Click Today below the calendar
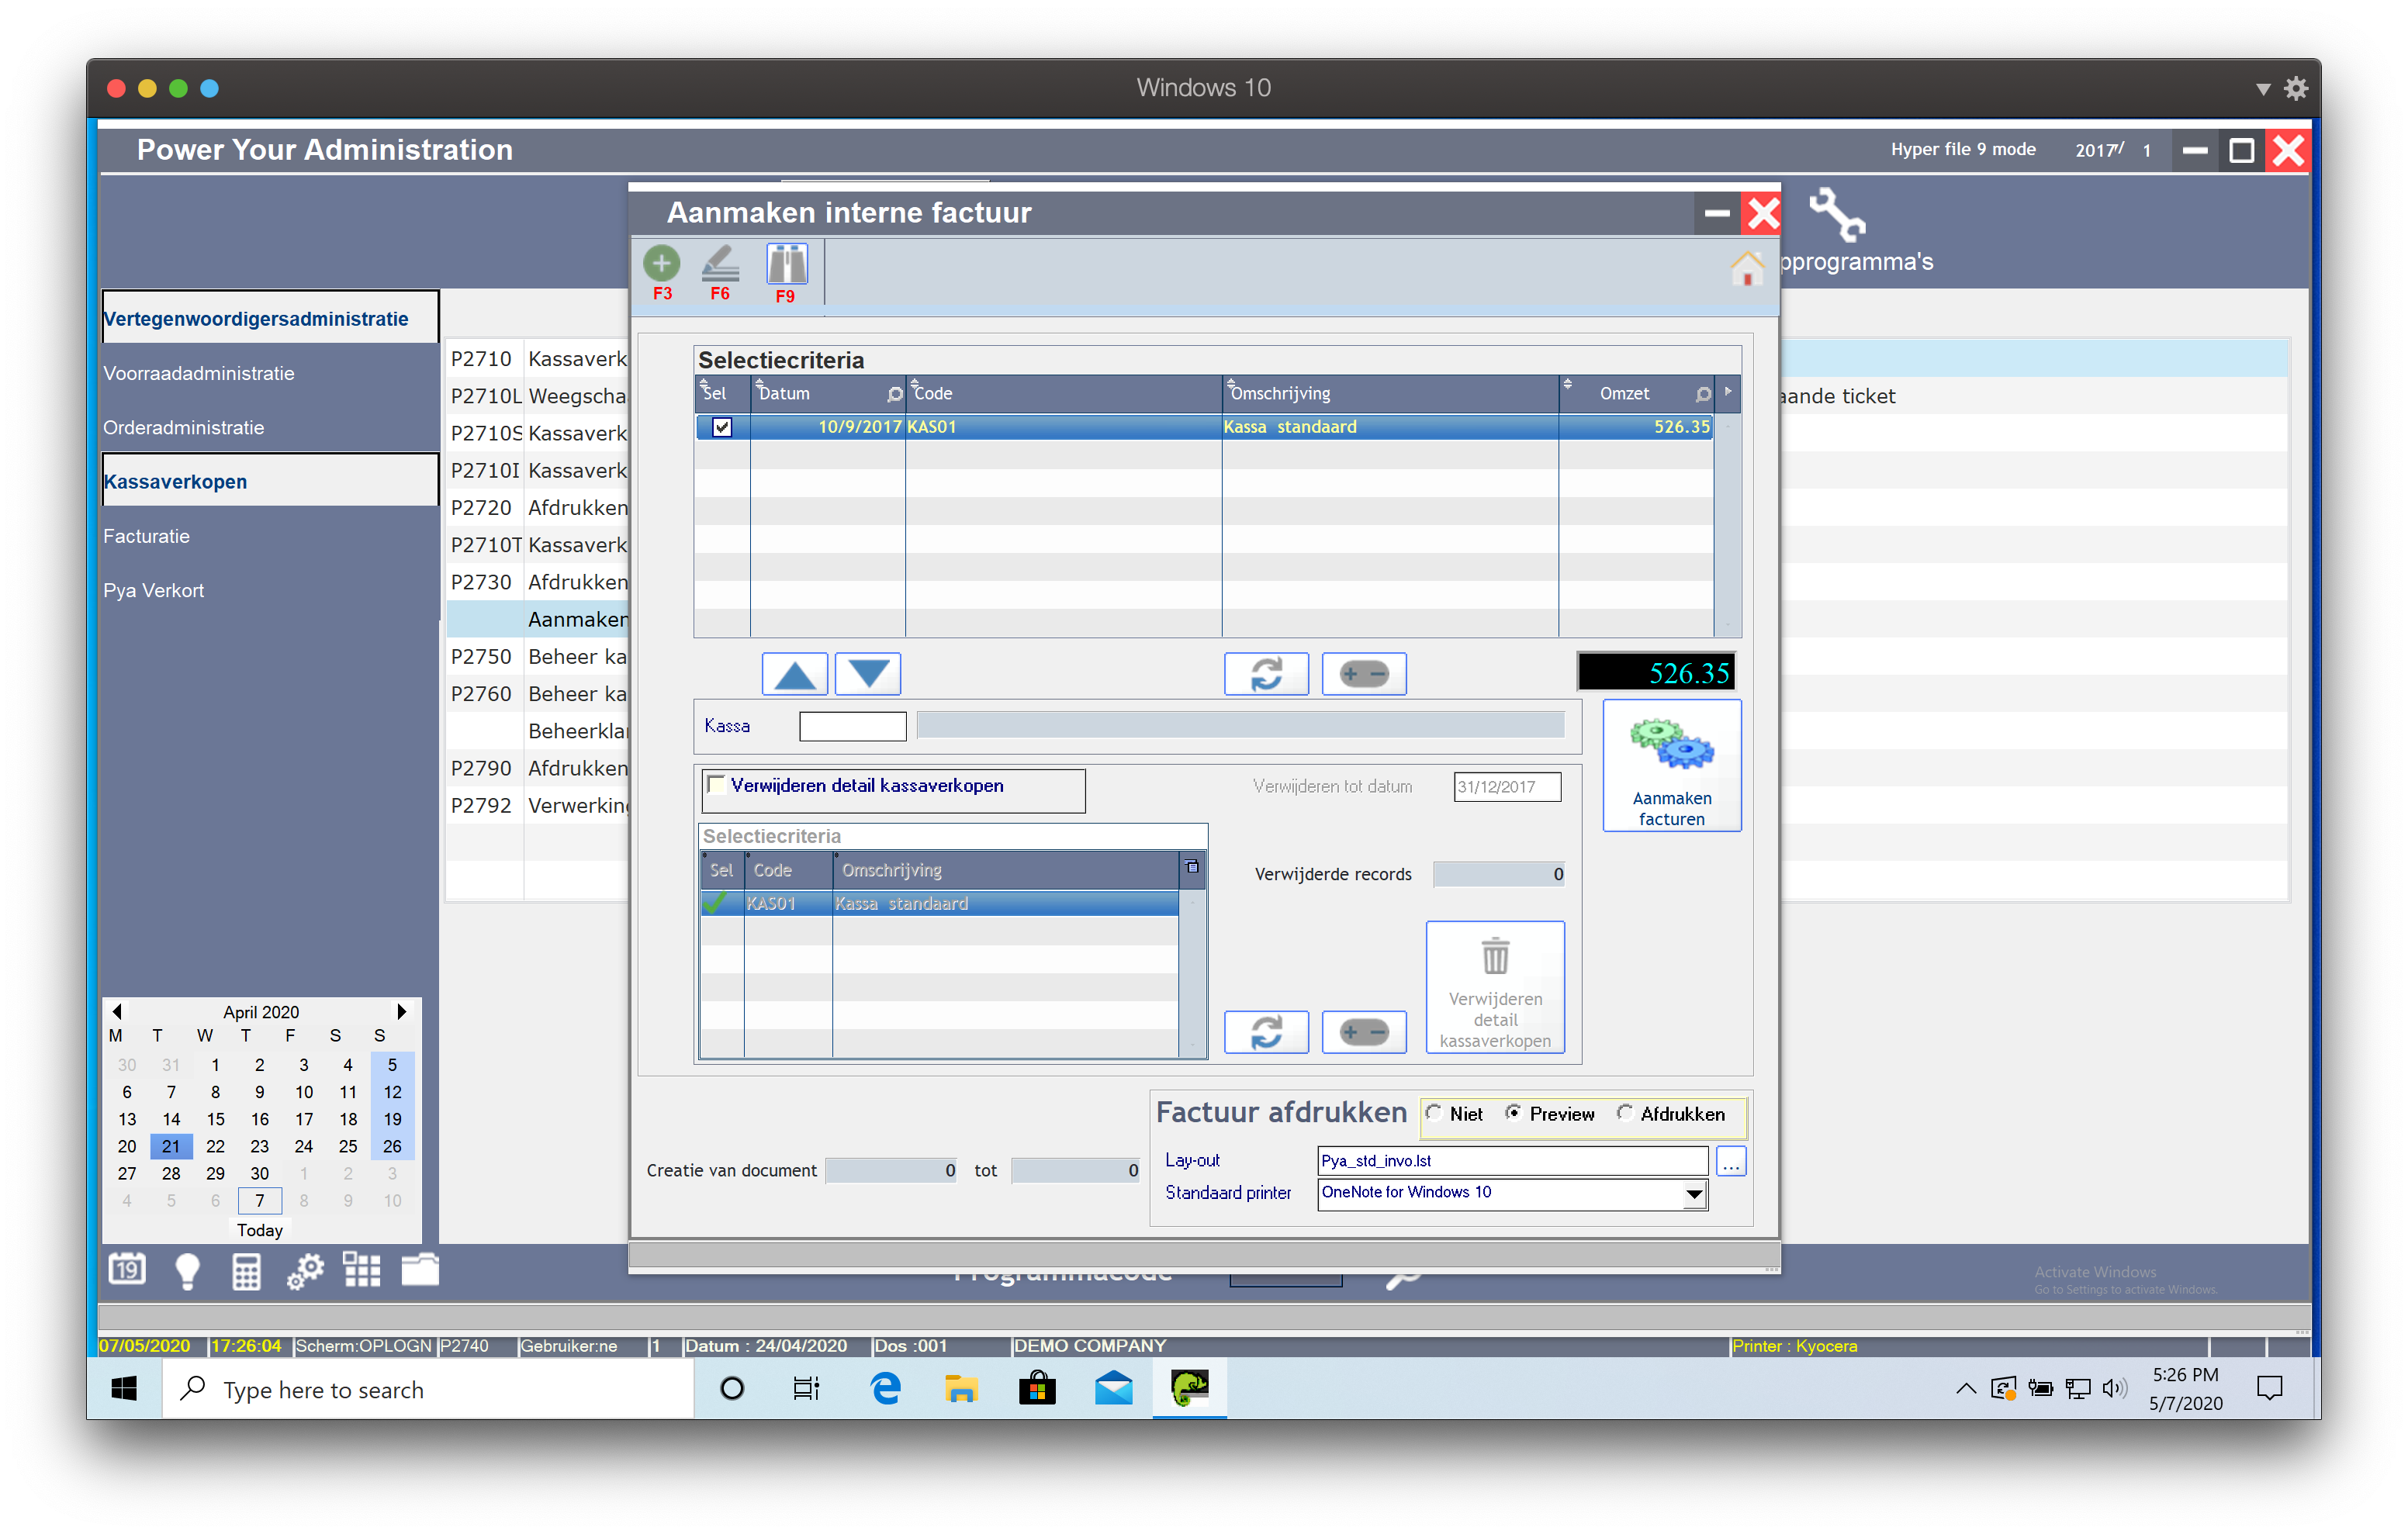 point(259,1230)
